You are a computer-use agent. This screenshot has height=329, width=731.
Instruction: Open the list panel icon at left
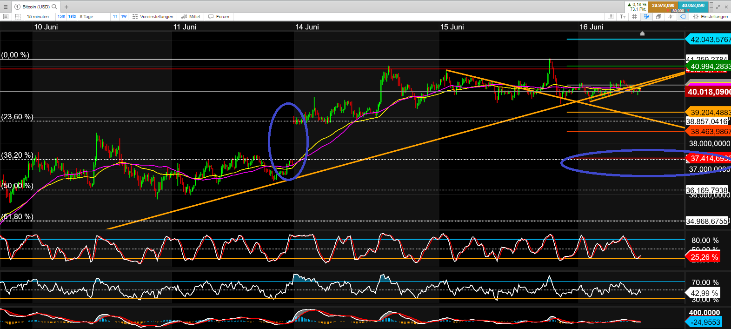pyautogui.click(x=6, y=17)
